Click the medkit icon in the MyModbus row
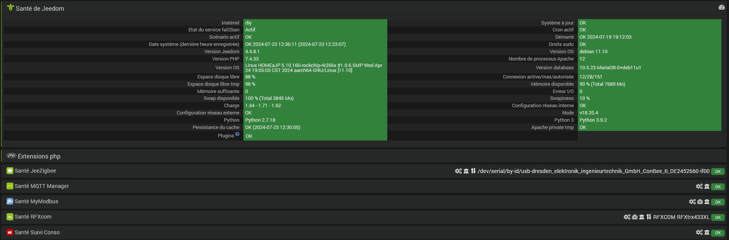The image size is (729, 240). point(700,202)
